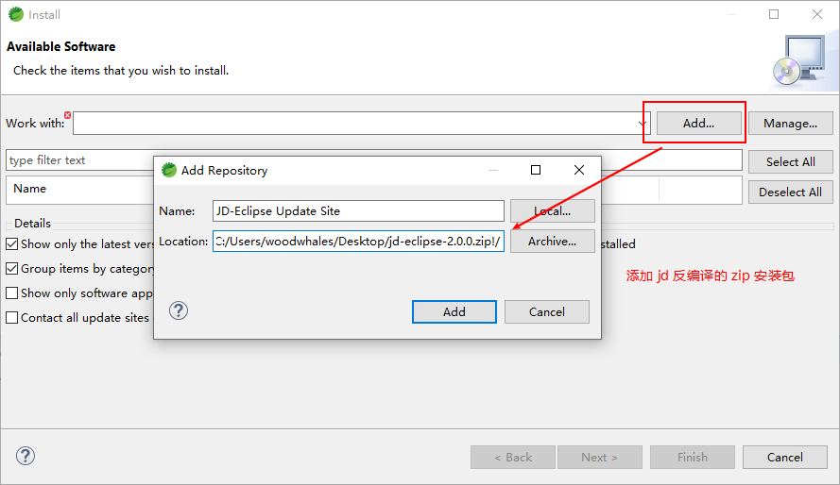This screenshot has width=840, height=485.
Task: Focus the repository Location field
Action: click(x=358, y=242)
